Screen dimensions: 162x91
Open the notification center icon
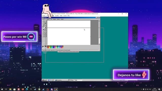click(159, 89)
